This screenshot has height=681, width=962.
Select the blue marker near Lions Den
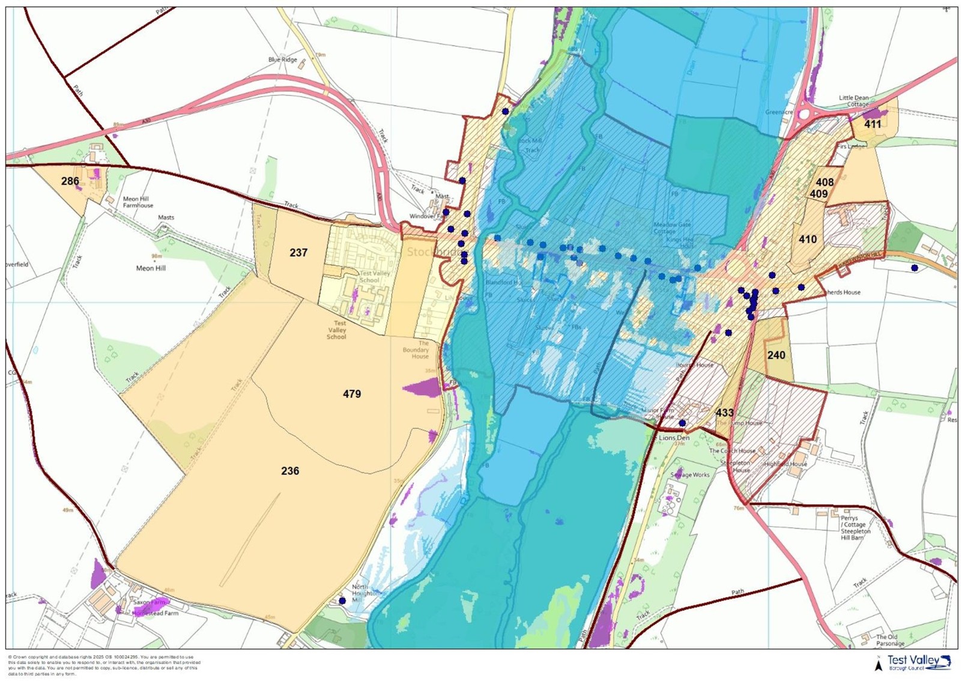pos(682,423)
